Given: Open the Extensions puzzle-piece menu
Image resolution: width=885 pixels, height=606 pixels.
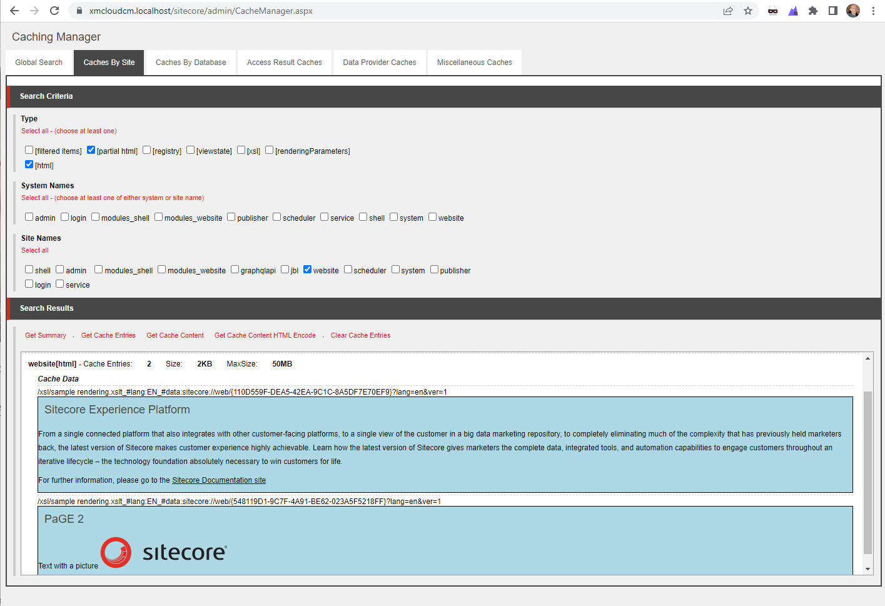Looking at the screenshot, I should [x=813, y=11].
